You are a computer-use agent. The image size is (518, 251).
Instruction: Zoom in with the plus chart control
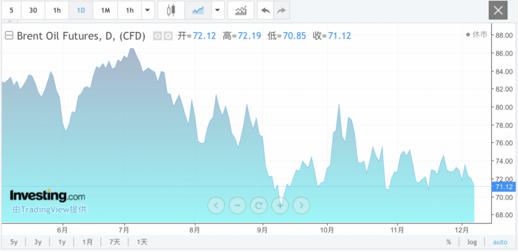(x=280, y=205)
